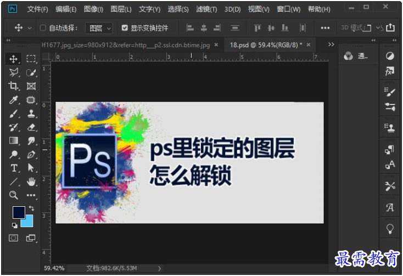The width and height of the screenshot is (403, 276).
Task: Select the Brush tool
Action: coord(13,113)
